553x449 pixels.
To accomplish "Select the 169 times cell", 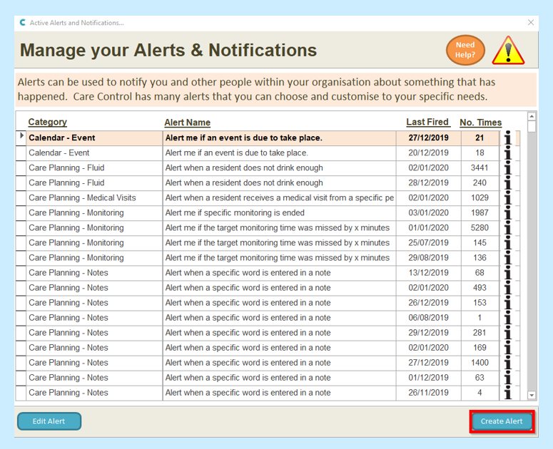I will tap(480, 348).
